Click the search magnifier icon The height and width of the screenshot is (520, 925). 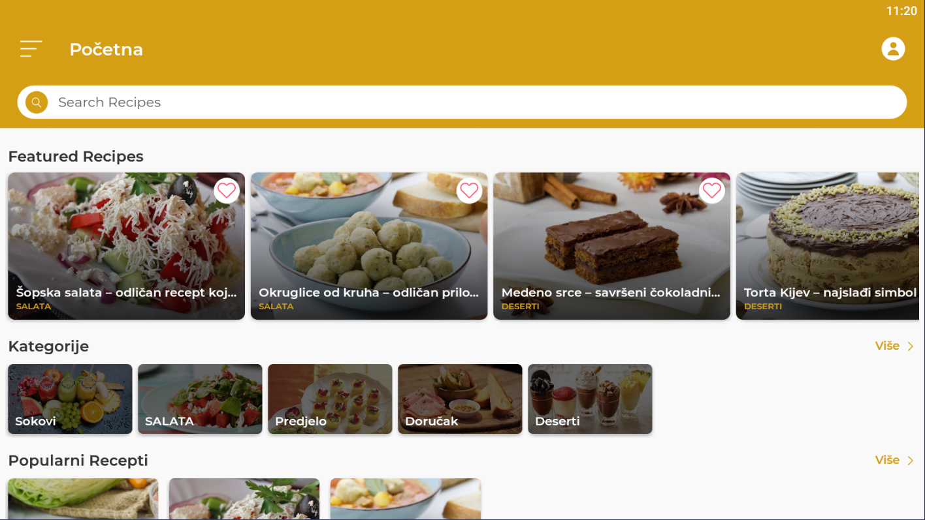pyautogui.click(x=37, y=102)
